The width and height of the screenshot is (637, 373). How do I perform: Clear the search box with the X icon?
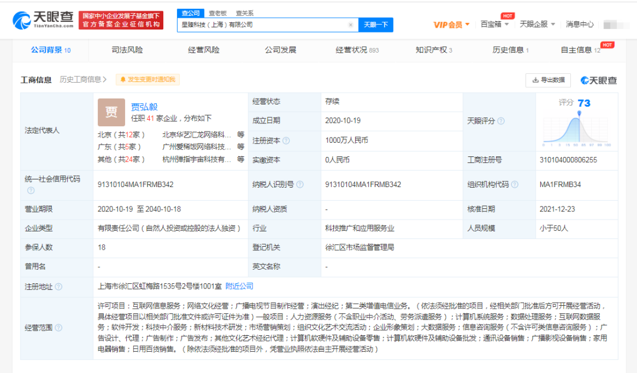click(x=350, y=25)
